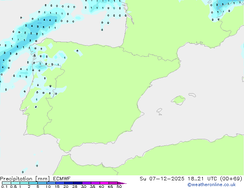The height and width of the screenshot is (188, 244).
Task: Click the legend scale label '45'
Action: coord(110,186)
